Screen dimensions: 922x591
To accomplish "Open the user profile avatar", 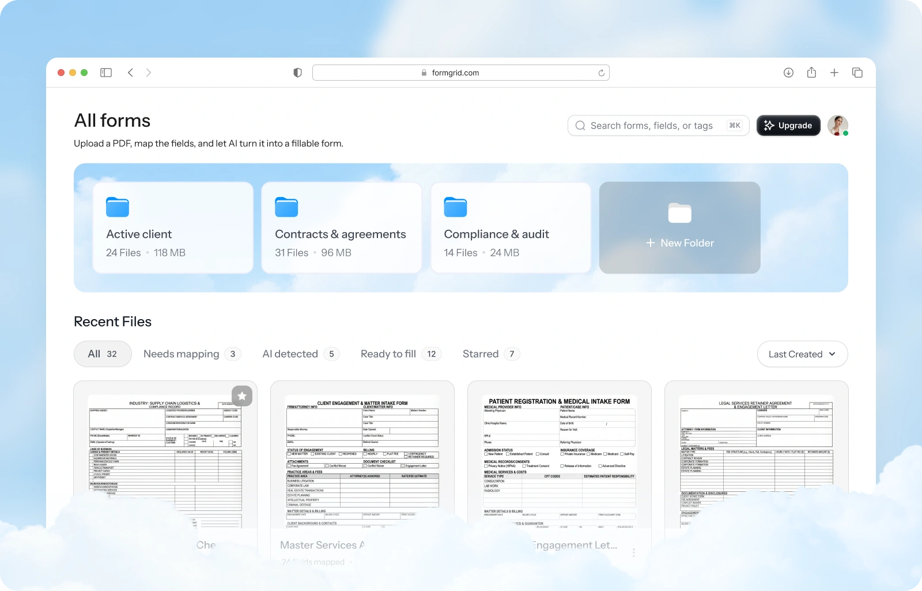I will click(x=838, y=126).
